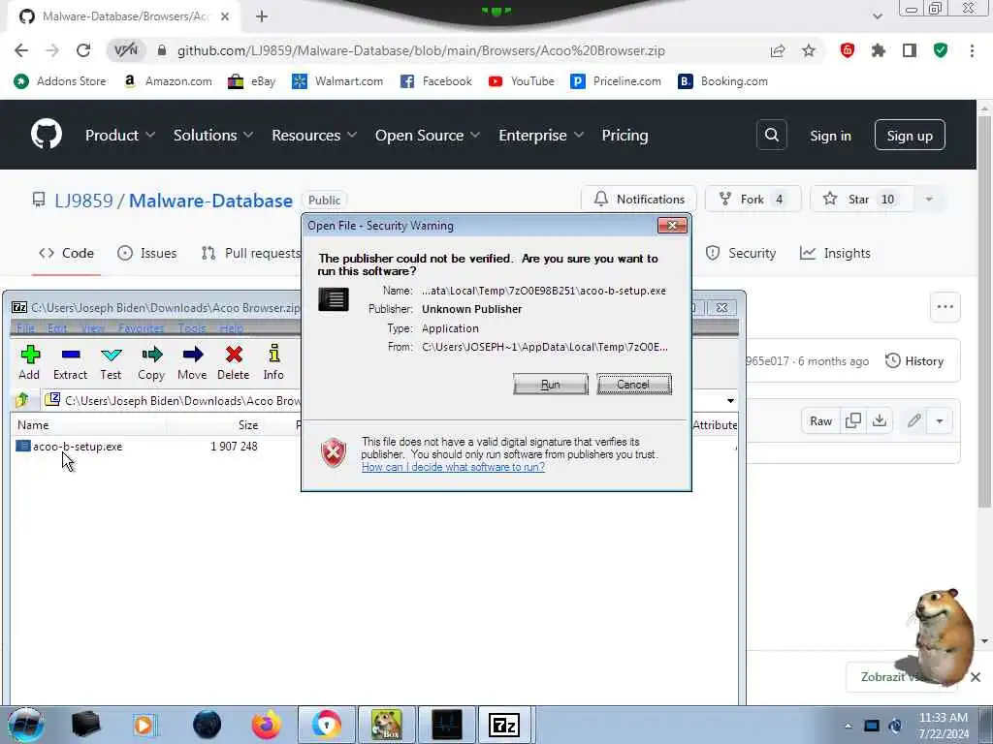Open the File menu in 7-Zip

pos(25,328)
